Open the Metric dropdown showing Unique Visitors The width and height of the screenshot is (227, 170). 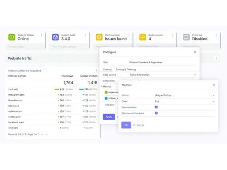tap(185, 95)
